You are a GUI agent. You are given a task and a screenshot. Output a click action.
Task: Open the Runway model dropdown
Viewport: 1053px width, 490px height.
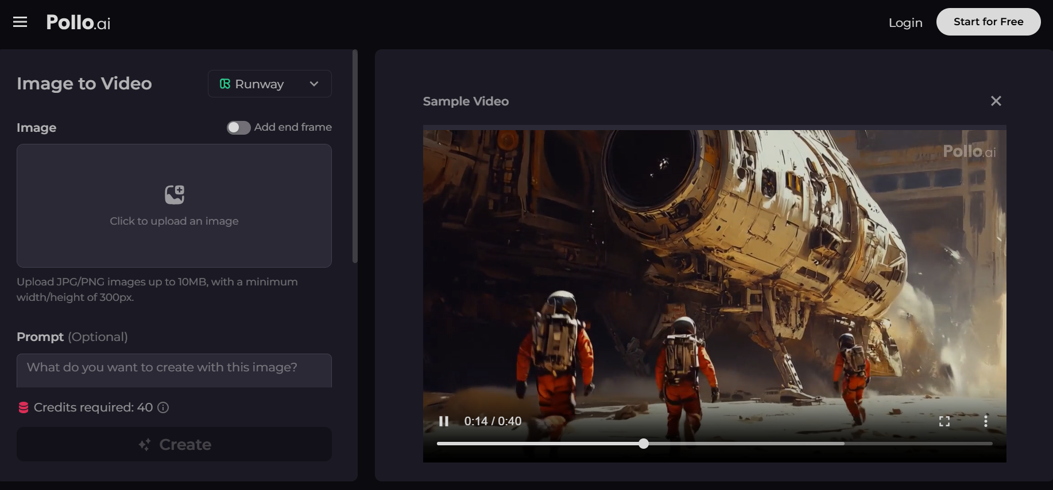pos(269,84)
